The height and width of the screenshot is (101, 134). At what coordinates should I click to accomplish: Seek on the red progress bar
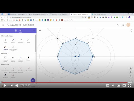coord(67,82)
